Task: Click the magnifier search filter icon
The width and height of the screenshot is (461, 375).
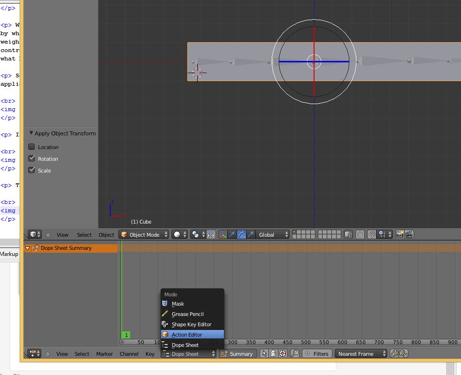Action: [294, 354]
